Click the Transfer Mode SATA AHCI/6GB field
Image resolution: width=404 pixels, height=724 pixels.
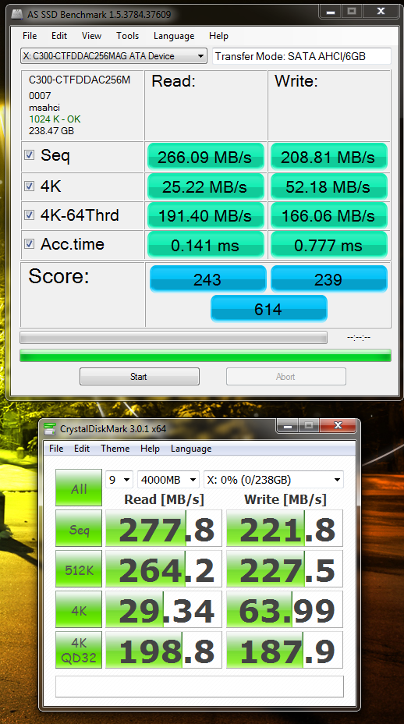(302, 56)
